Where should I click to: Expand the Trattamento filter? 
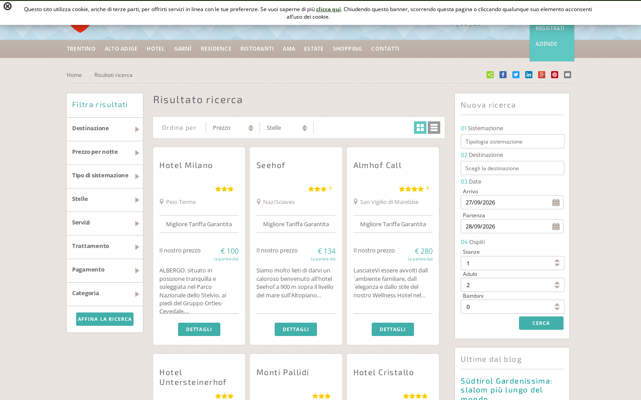105,247
